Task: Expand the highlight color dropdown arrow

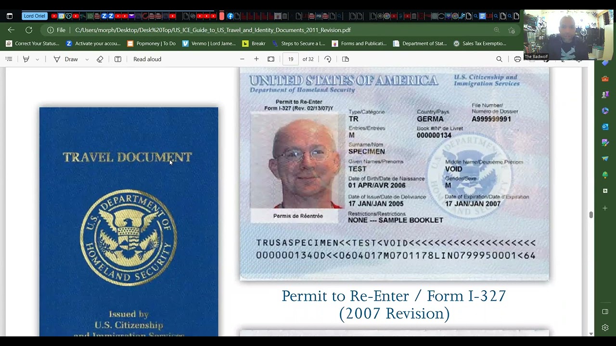Action: tap(37, 59)
